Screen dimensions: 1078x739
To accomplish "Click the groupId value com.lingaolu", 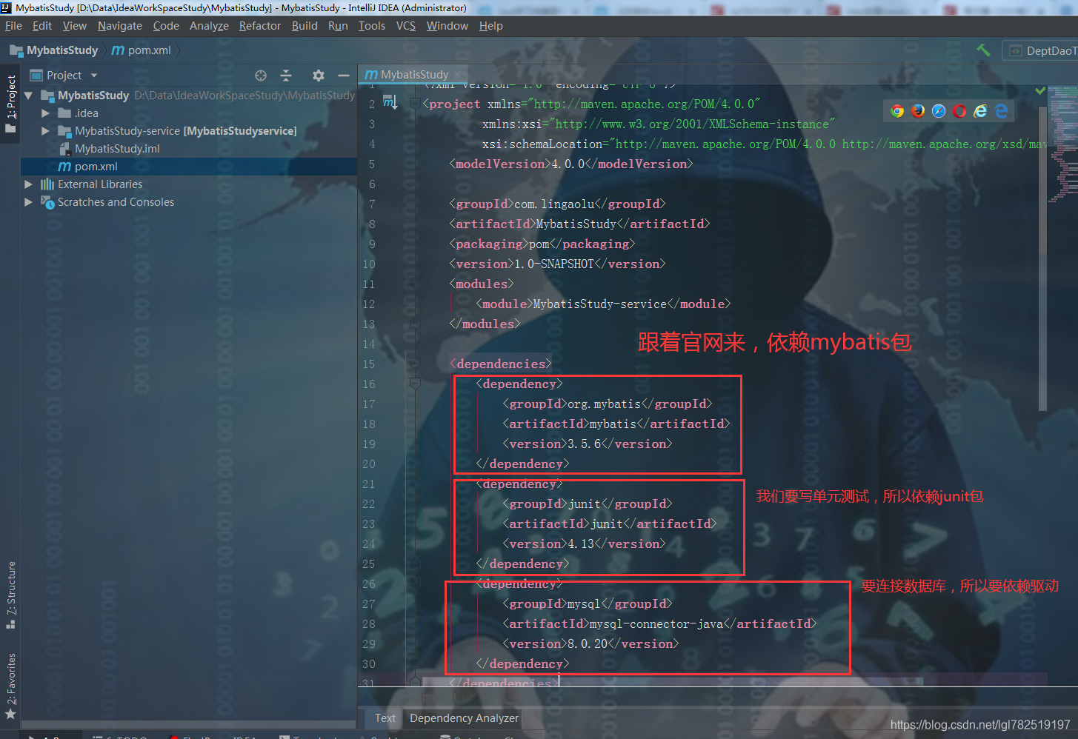I will point(554,204).
